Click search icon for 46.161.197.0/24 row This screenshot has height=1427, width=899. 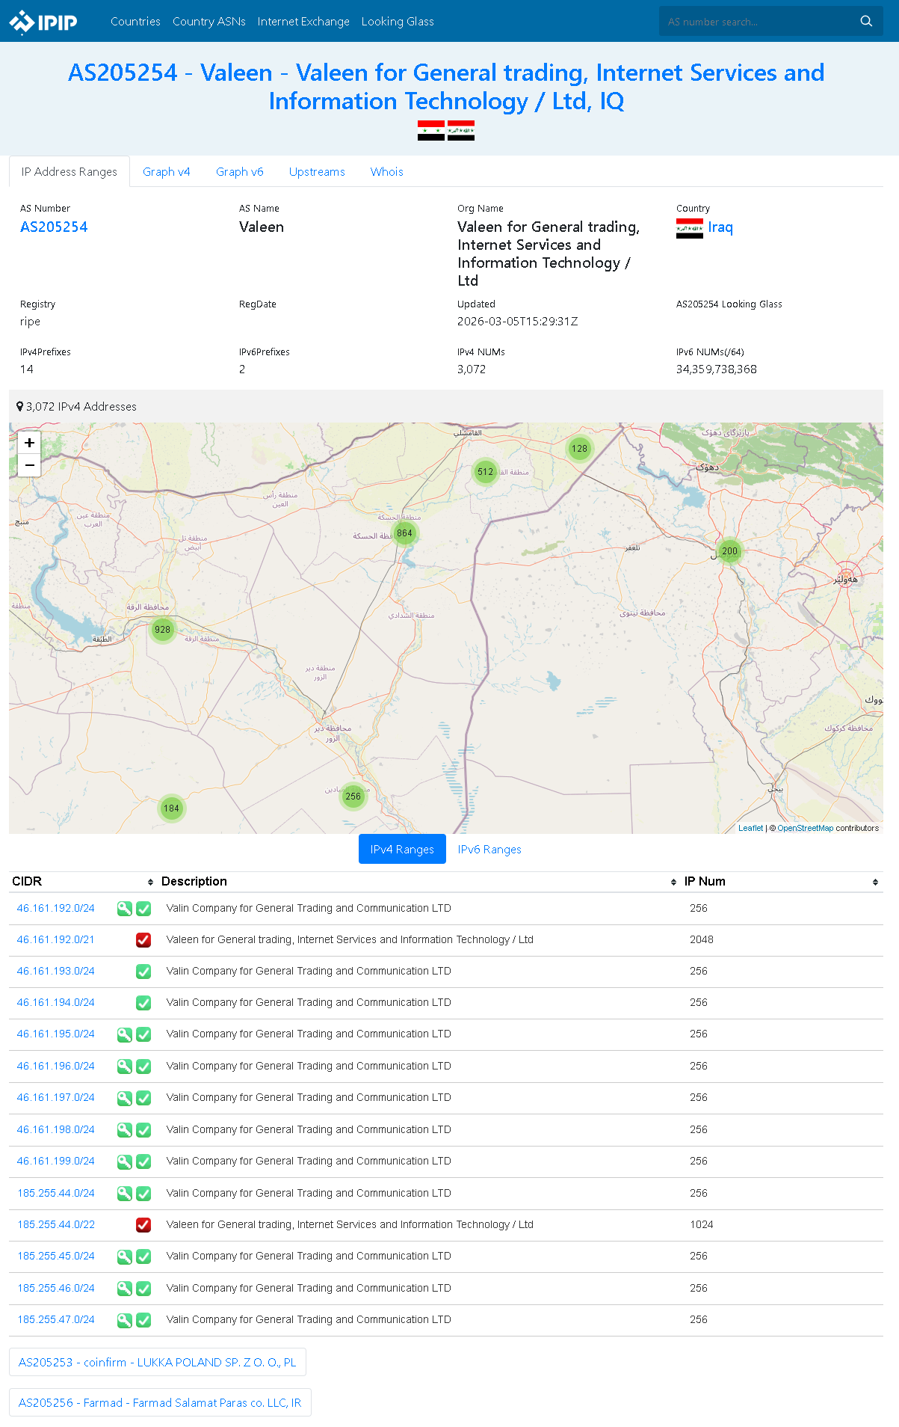125,1098
